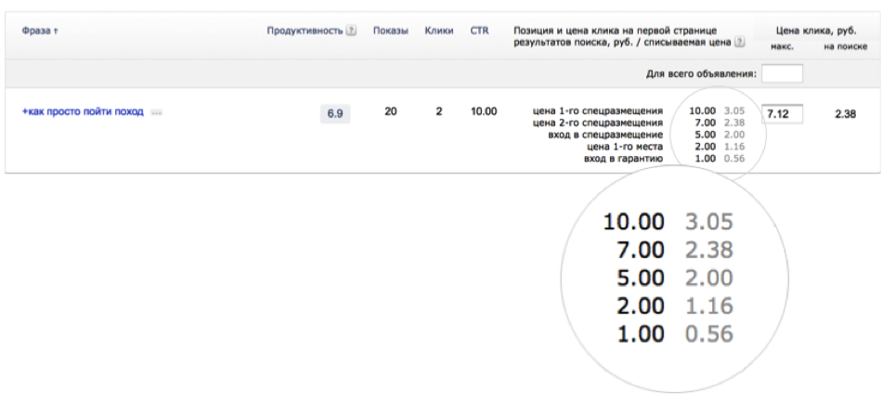The height and width of the screenshot is (404, 895).
Task: Select the 5.00 special placement entry price
Action: (x=703, y=135)
